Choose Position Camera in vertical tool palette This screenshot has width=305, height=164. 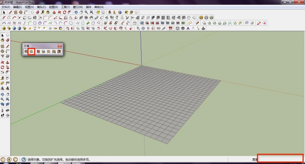click(x=2, y=110)
